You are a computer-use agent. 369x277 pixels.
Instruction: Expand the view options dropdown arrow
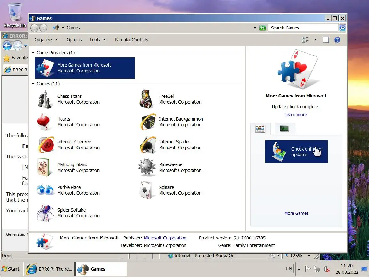click(315, 40)
